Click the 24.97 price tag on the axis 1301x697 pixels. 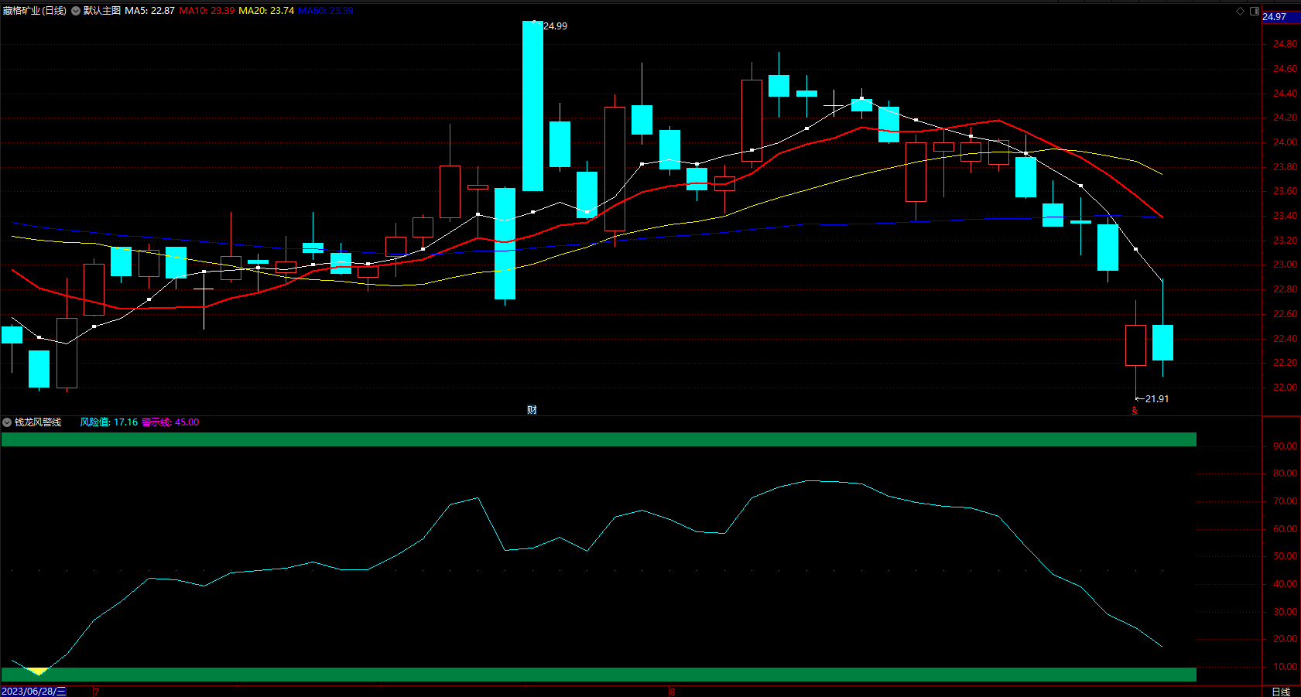pyautogui.click(x=1281, y=16)
